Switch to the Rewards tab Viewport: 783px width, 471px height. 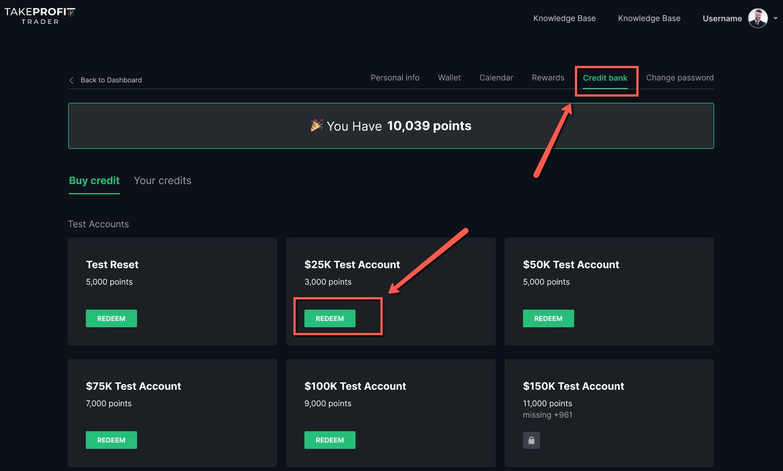tap(548, 78)
